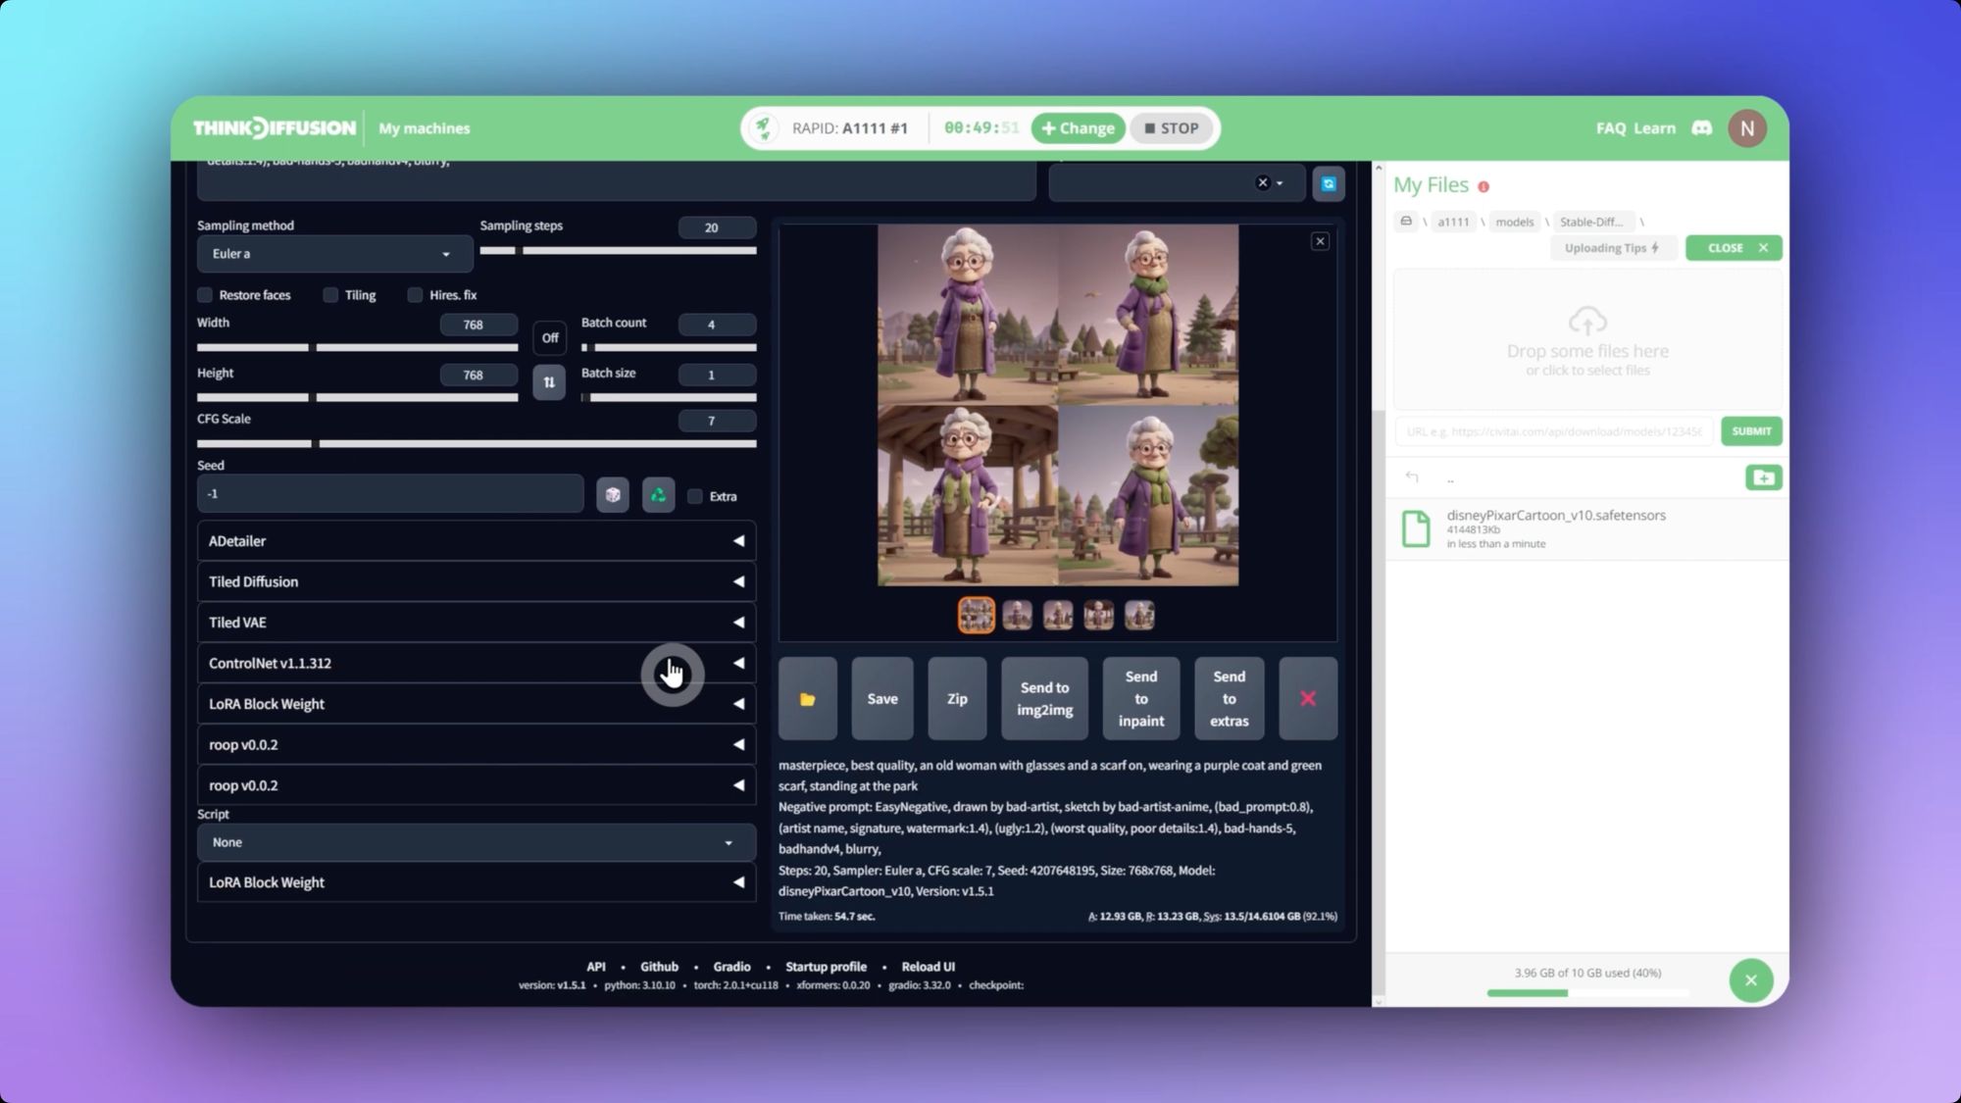This screenshot has width=1961, height=1103.
Task: Open the Script dropdown set to None
Action: (476, 843)
